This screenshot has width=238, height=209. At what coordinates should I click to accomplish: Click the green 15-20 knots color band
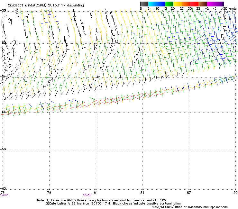click(169, 4)
